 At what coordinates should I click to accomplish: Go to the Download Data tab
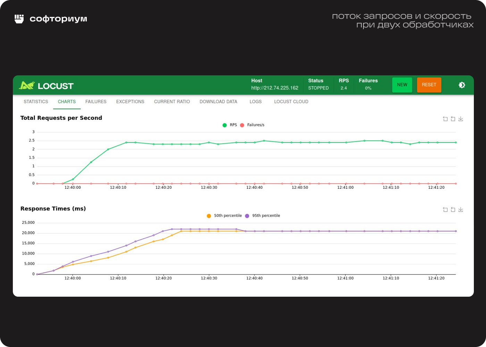point(218,102)
